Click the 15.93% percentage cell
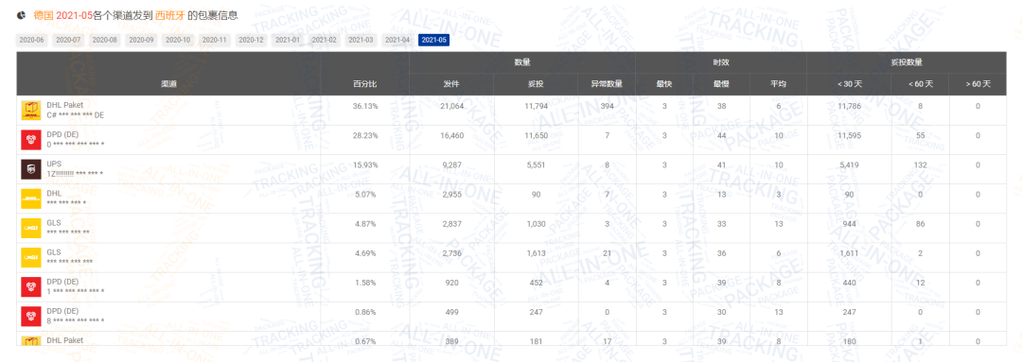1022x362 pixels. 365,164
